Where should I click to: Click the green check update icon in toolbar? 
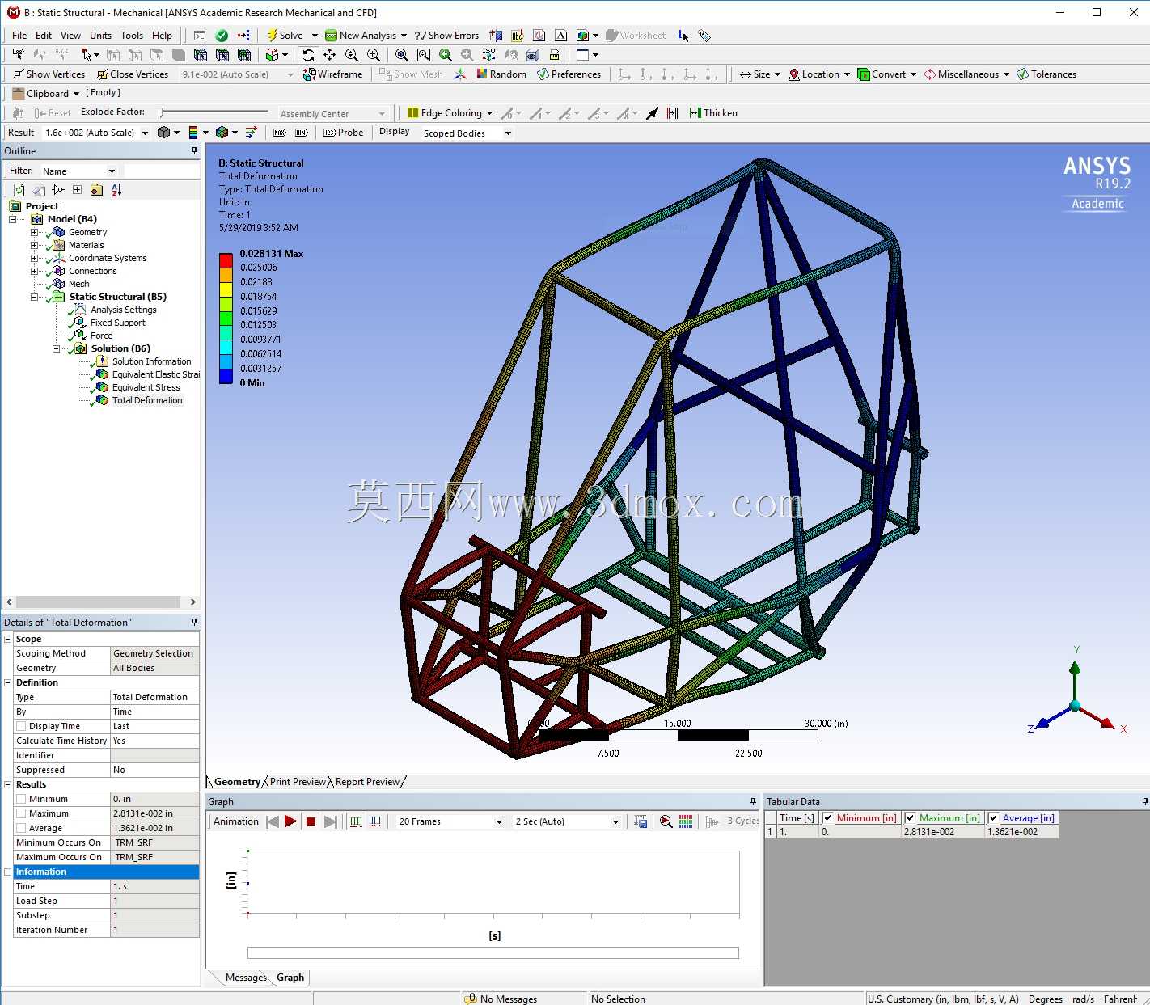tap(222, 36)
